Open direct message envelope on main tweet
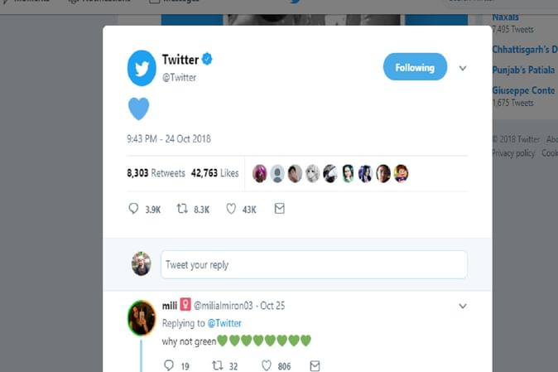The image size is (558, 372). click(x=279, y=210)
